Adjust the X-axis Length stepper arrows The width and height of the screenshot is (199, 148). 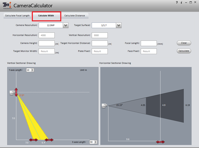96,142
